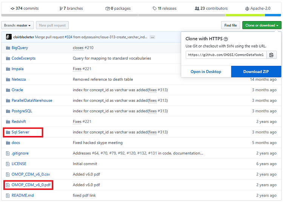Image resolution: width=283 pixels, height=203 pixels.
Task: Open the Netezza folder
Action: (x=18, y=79)
